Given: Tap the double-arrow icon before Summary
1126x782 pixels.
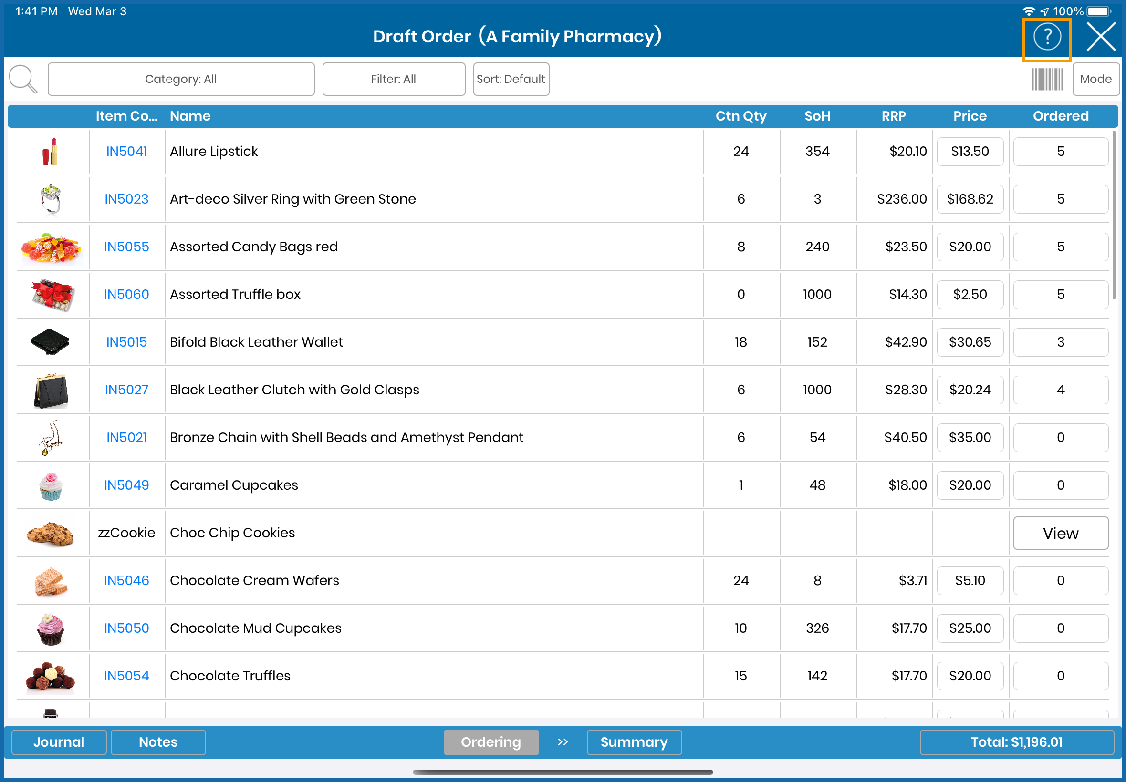Looking at the screenshot, I should tap(562, 742).
